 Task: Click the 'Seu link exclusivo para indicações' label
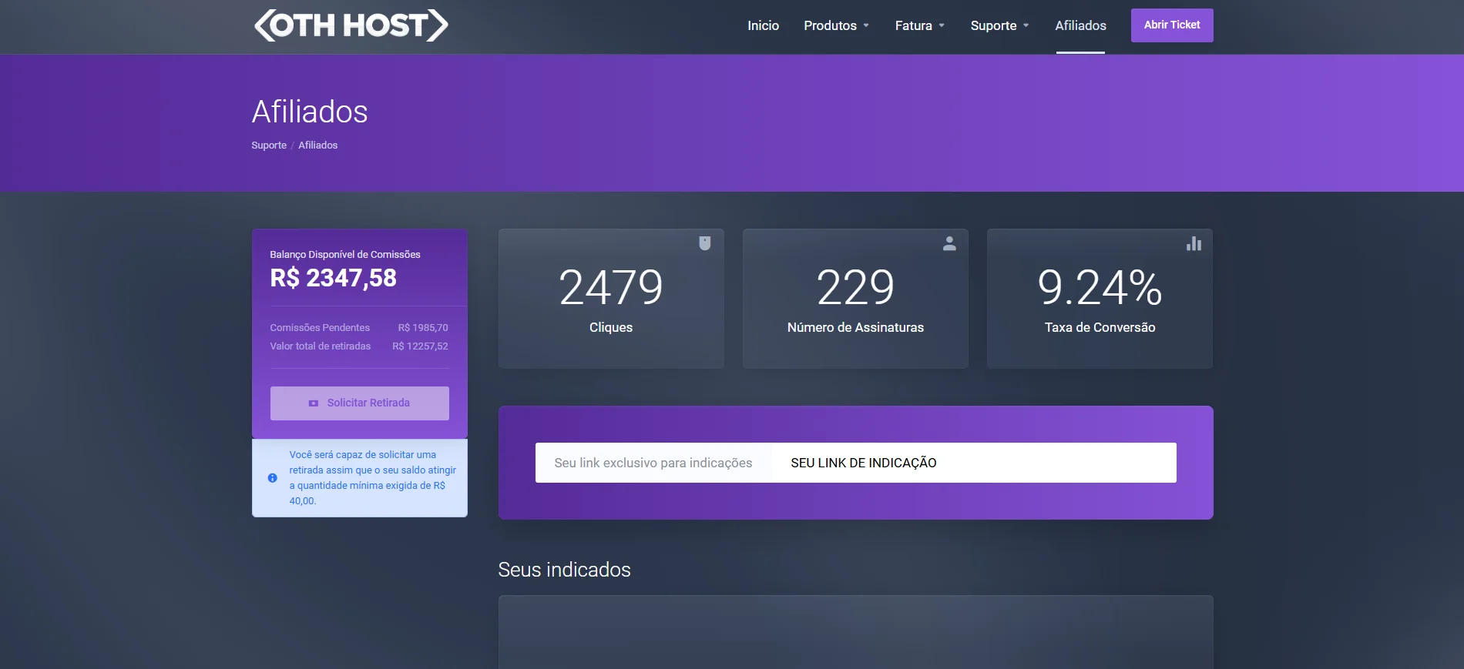653,463
